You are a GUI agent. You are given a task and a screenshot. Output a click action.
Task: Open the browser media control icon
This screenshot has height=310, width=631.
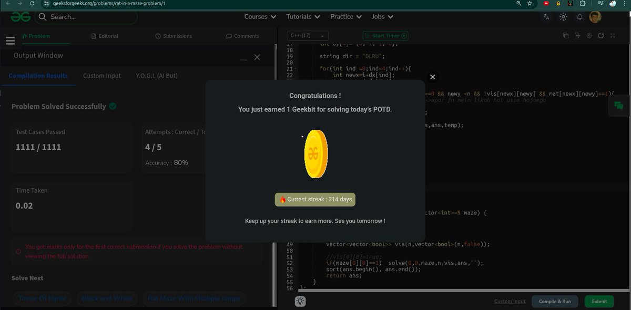click(x=600, y=4)
